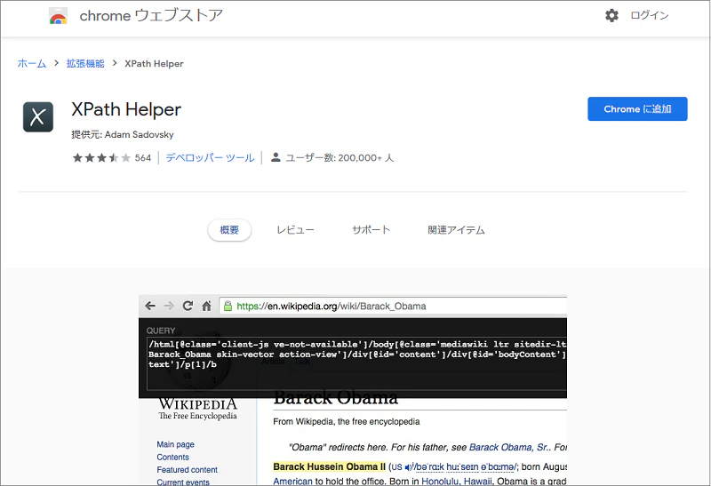Image resolution: width=711 pixels, height=486 pixels.
Task: Click the XPath Helper title text
Action: tap(126, 109)
